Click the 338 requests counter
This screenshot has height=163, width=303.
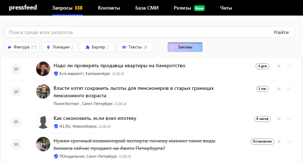78,8
